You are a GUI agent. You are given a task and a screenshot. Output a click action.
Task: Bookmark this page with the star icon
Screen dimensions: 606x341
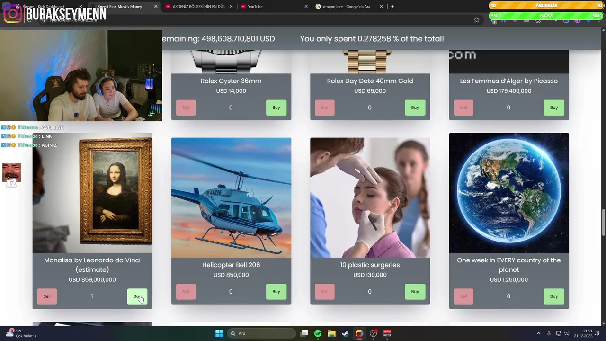[x=476, y=20]
